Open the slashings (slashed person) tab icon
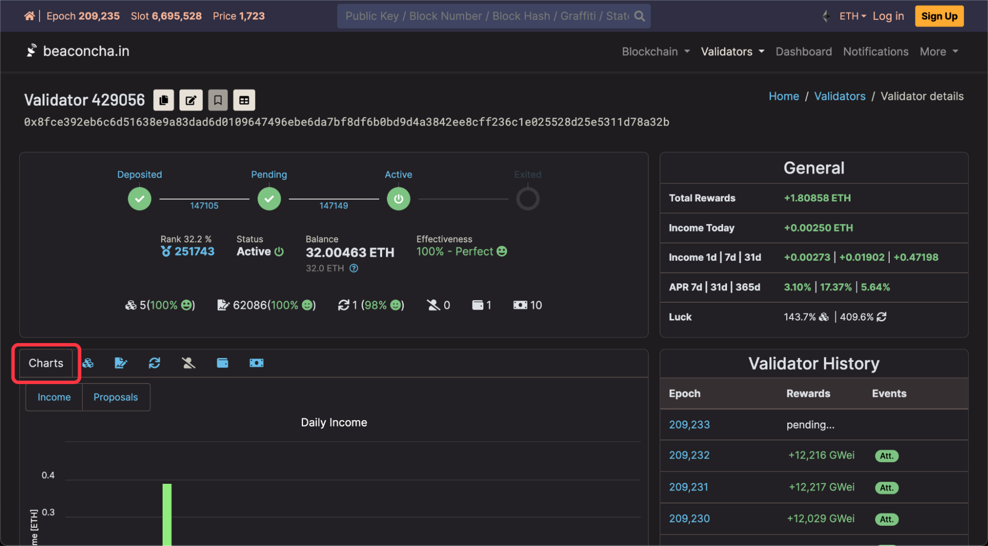The image size is (988, 546). click(x=188, y=363)
